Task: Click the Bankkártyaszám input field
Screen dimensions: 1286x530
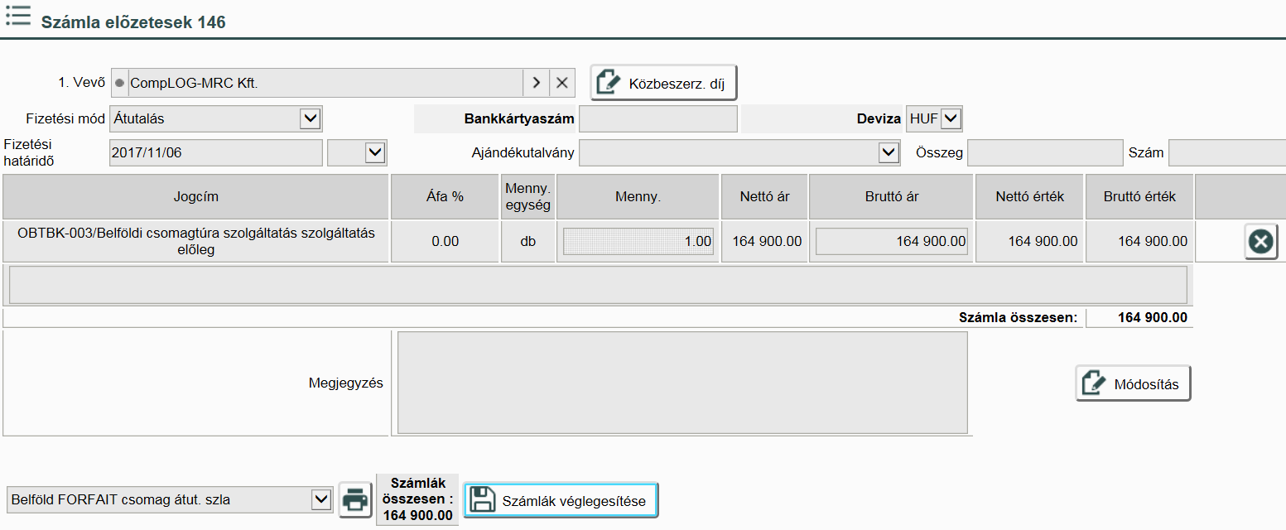Action: [657, 118]
